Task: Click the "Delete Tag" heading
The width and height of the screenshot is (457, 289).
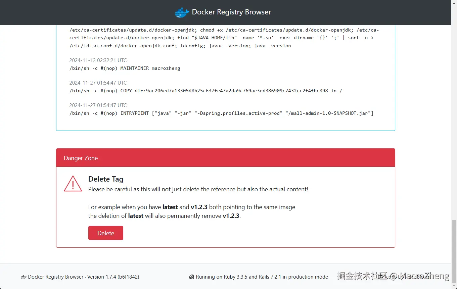Action: pyautogui.click(x=106, y=179)
